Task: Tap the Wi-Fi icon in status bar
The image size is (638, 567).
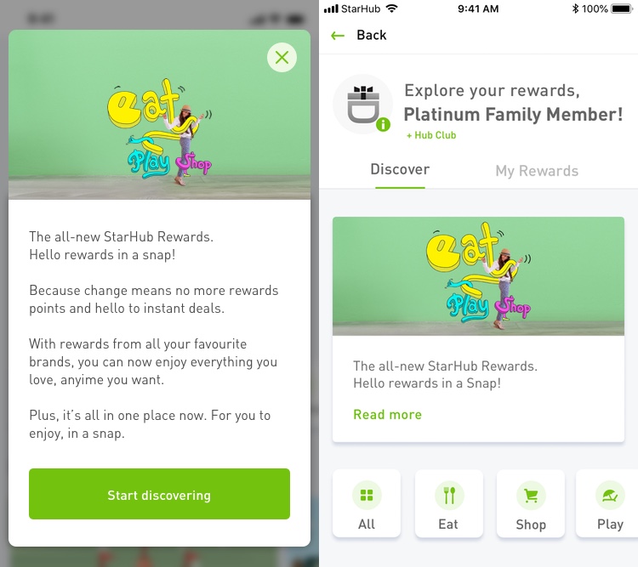Action: pos(391,9)
